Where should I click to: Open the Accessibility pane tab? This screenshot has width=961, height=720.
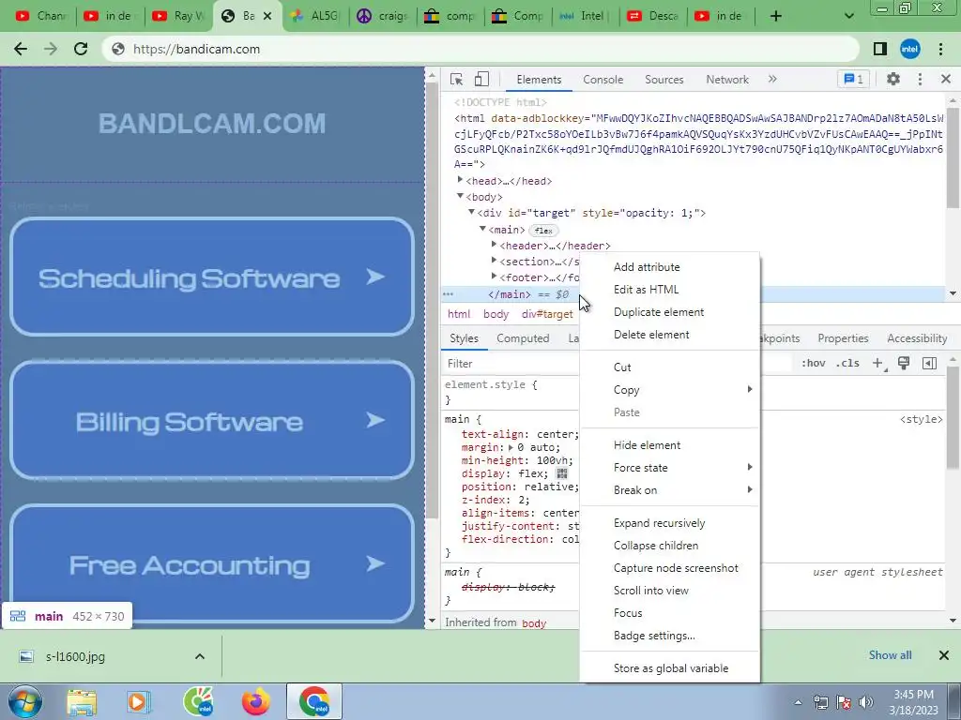917,338
